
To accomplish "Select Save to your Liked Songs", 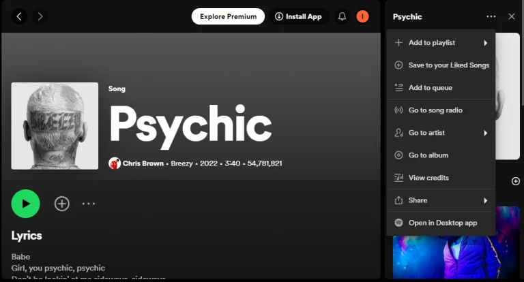I will 448,65.
